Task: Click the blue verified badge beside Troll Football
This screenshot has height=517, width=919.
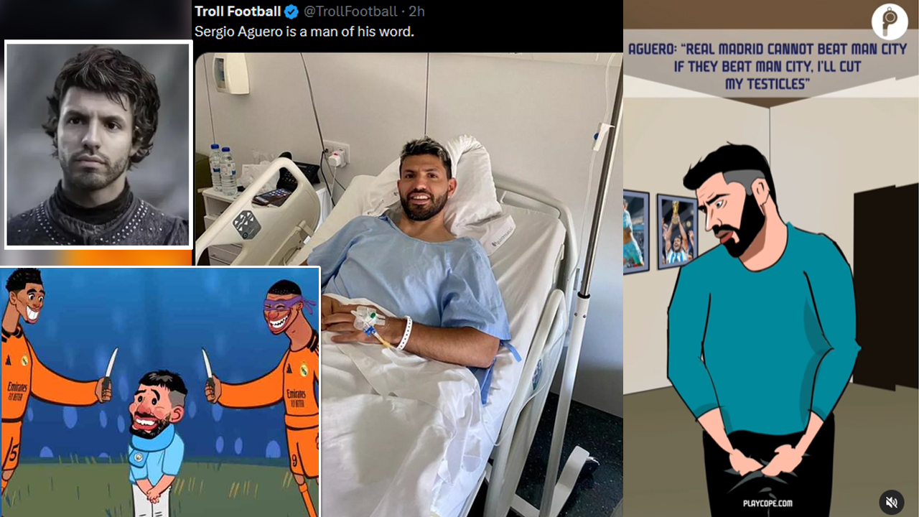Action: (291, 11)
